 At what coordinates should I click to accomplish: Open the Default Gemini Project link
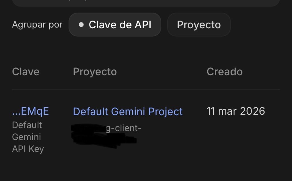pyautogui.click(x=128, y=111)
